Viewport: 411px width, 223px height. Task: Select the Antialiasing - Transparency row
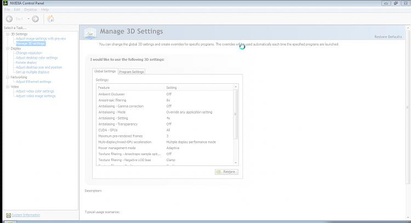click(164, 124)
